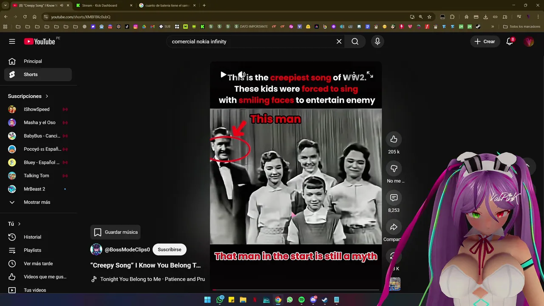Viewport: 544px width, 306px height.
Task: Open the browser zoom magnifier icon
Action: coord(421,17)
